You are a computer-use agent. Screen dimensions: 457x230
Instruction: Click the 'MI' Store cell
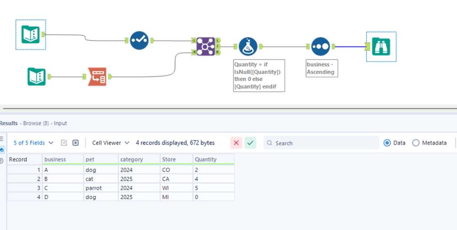tap(176, 197)
